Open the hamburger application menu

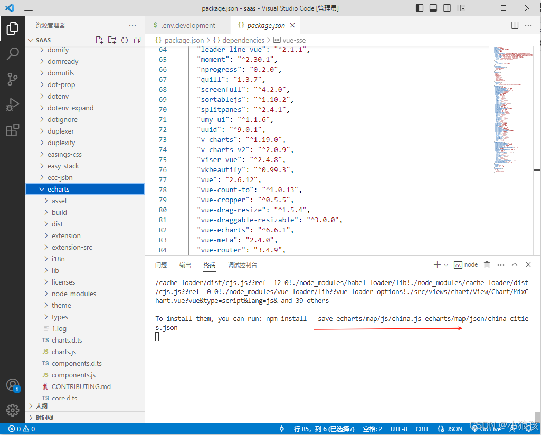click(29, 8)
